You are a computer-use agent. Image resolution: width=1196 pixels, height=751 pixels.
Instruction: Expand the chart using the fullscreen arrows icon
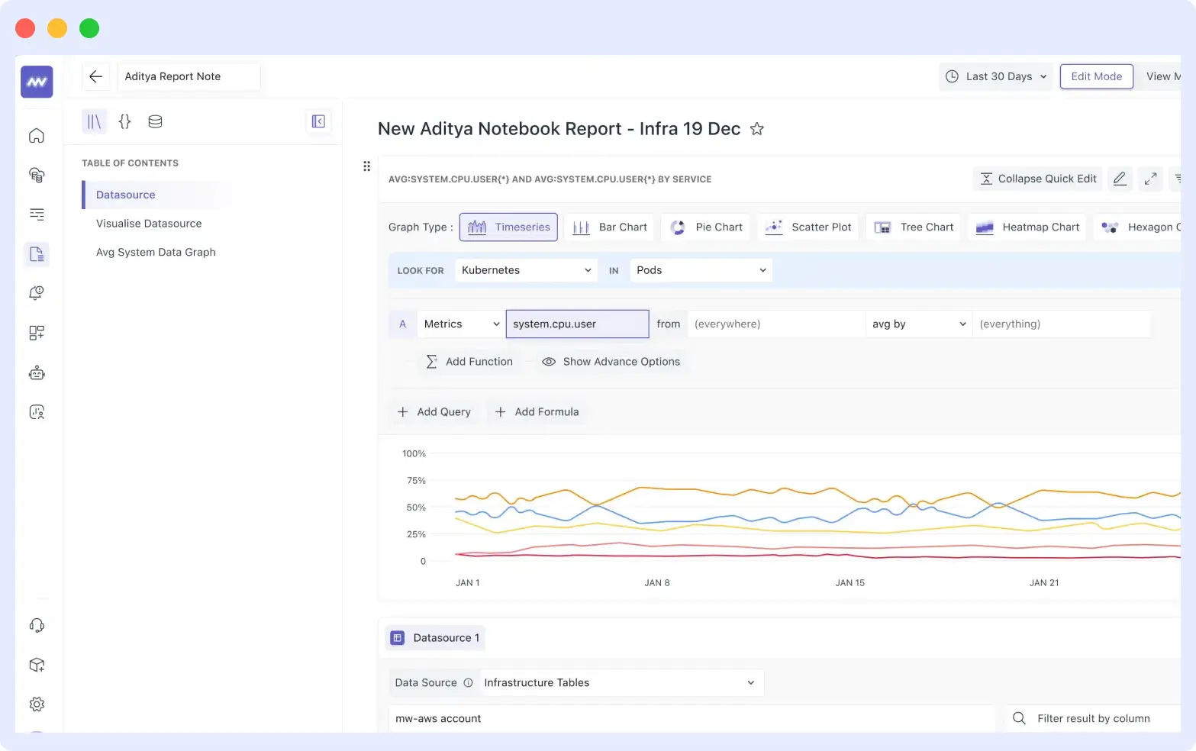[x=1150, y=179]
